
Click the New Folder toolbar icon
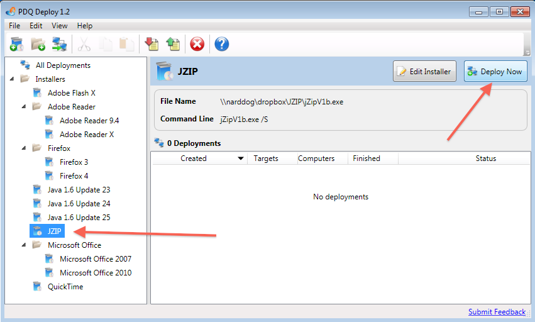(x=38, y=44)
